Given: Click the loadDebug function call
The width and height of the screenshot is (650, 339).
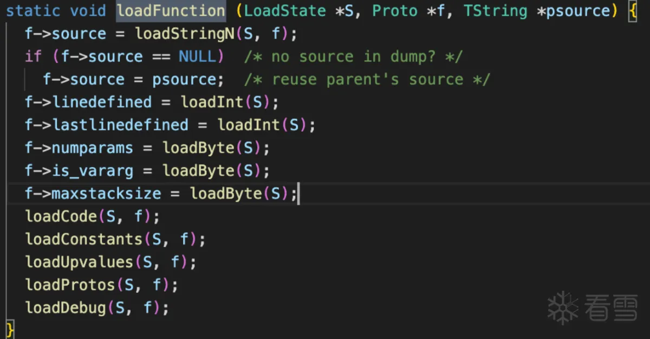Looking at the screenshot, I should pyautogui.click(x=66, y=308).
